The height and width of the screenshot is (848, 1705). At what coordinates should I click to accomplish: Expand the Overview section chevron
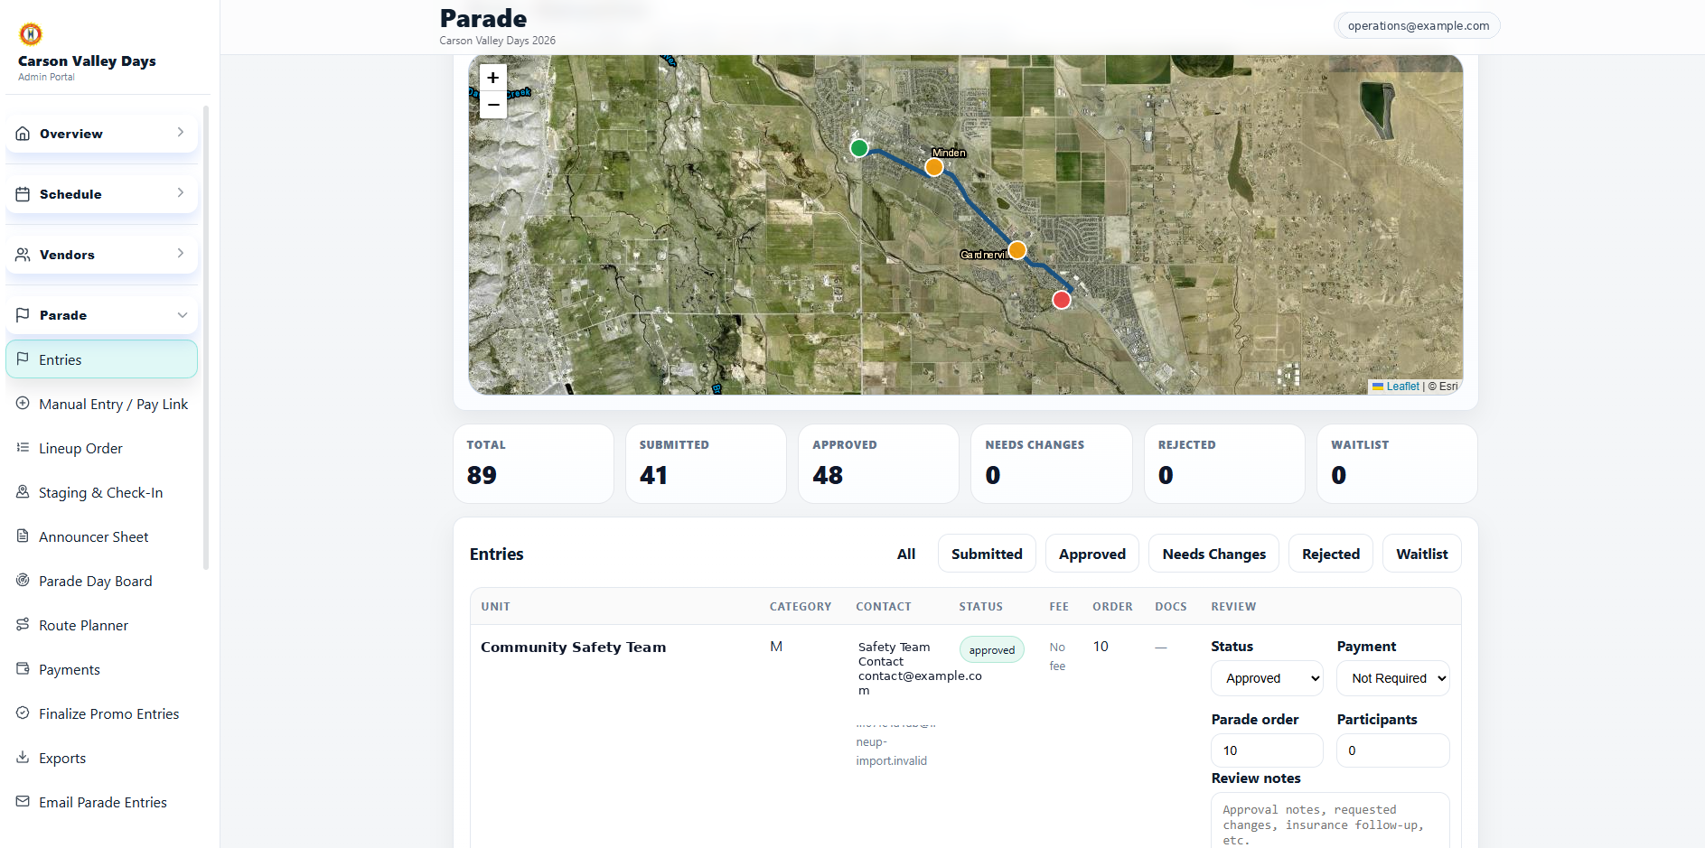point(181,133)
